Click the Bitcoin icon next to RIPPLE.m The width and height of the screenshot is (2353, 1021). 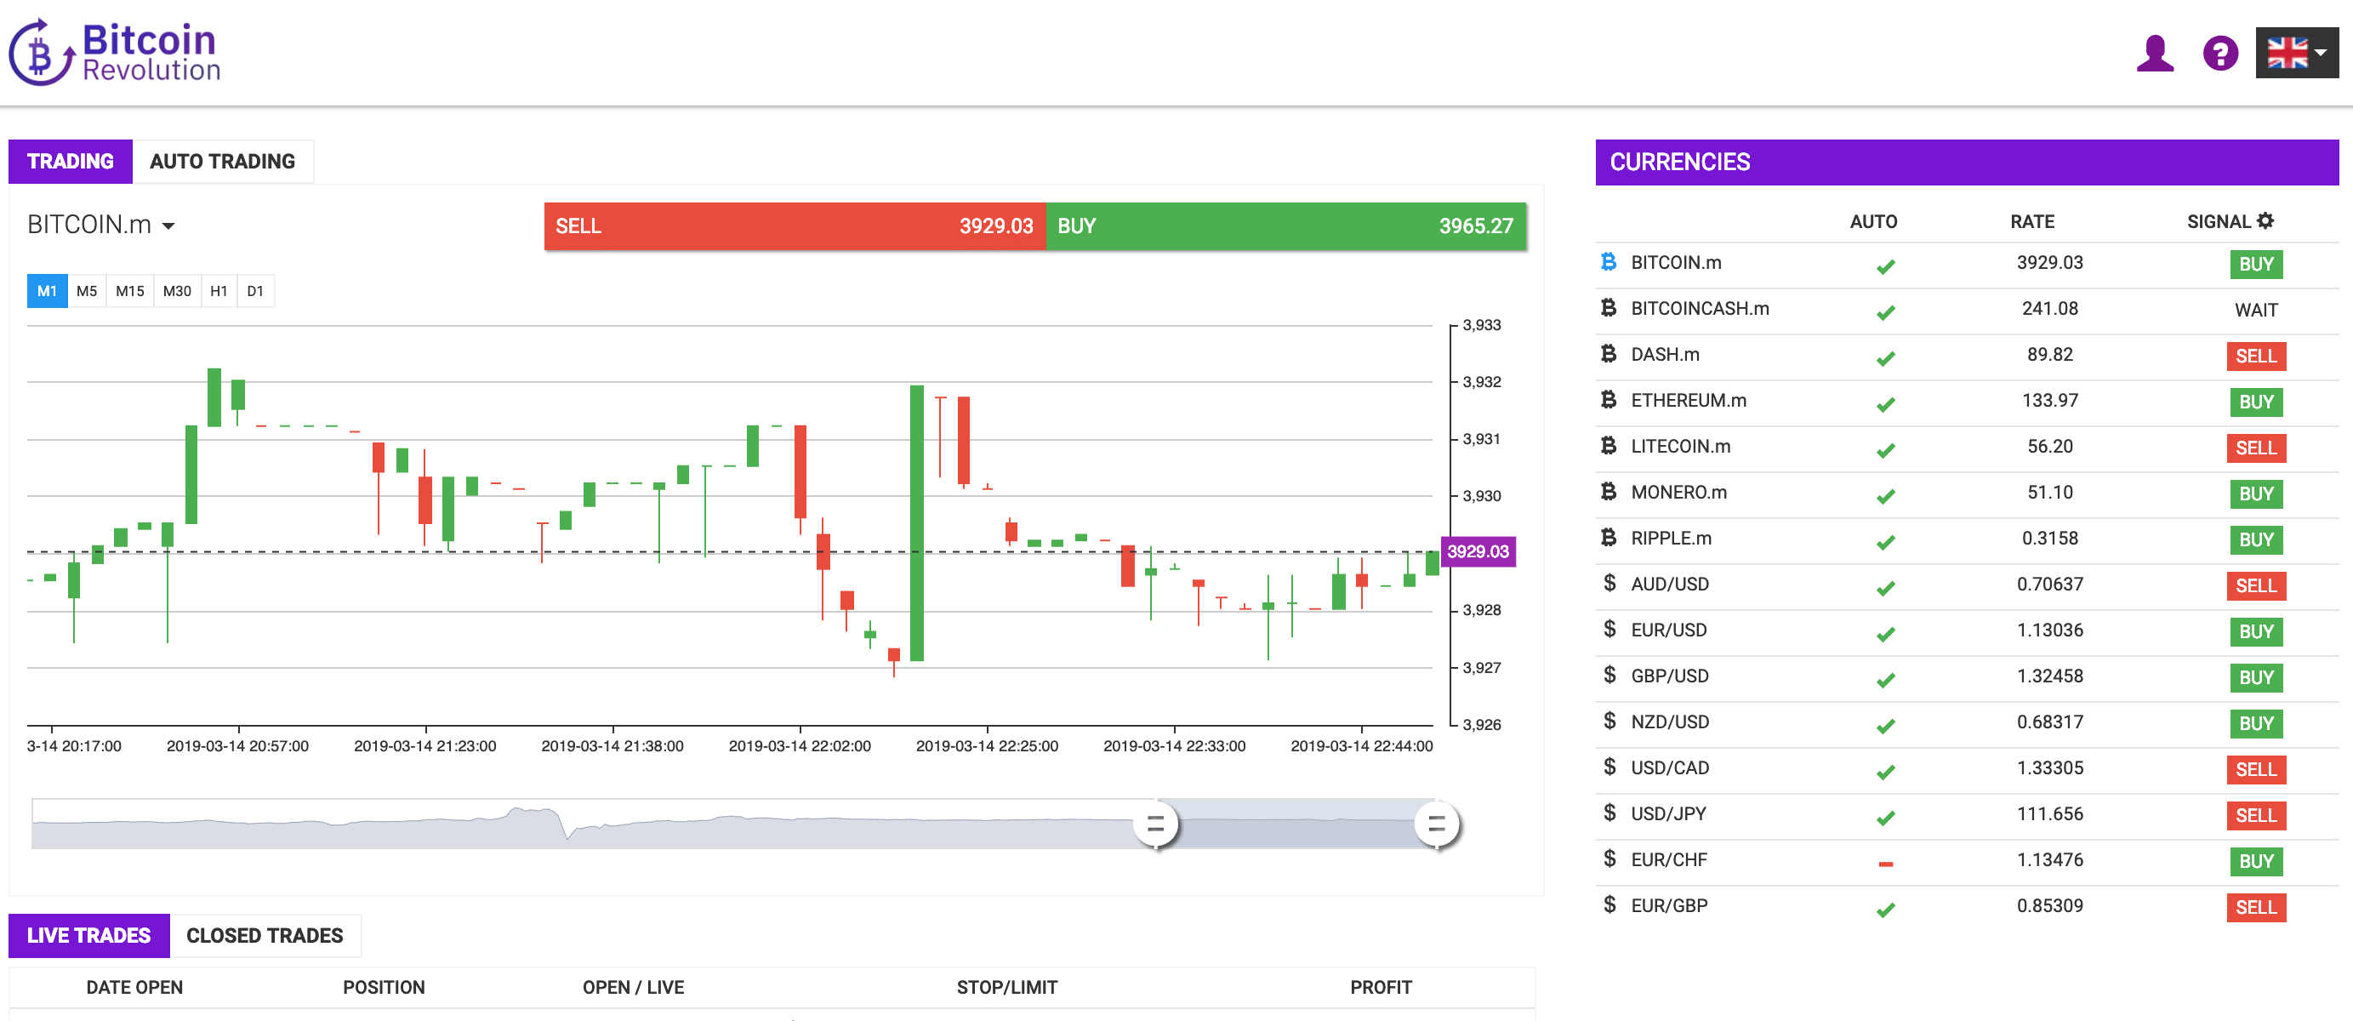click(1609, 539)
